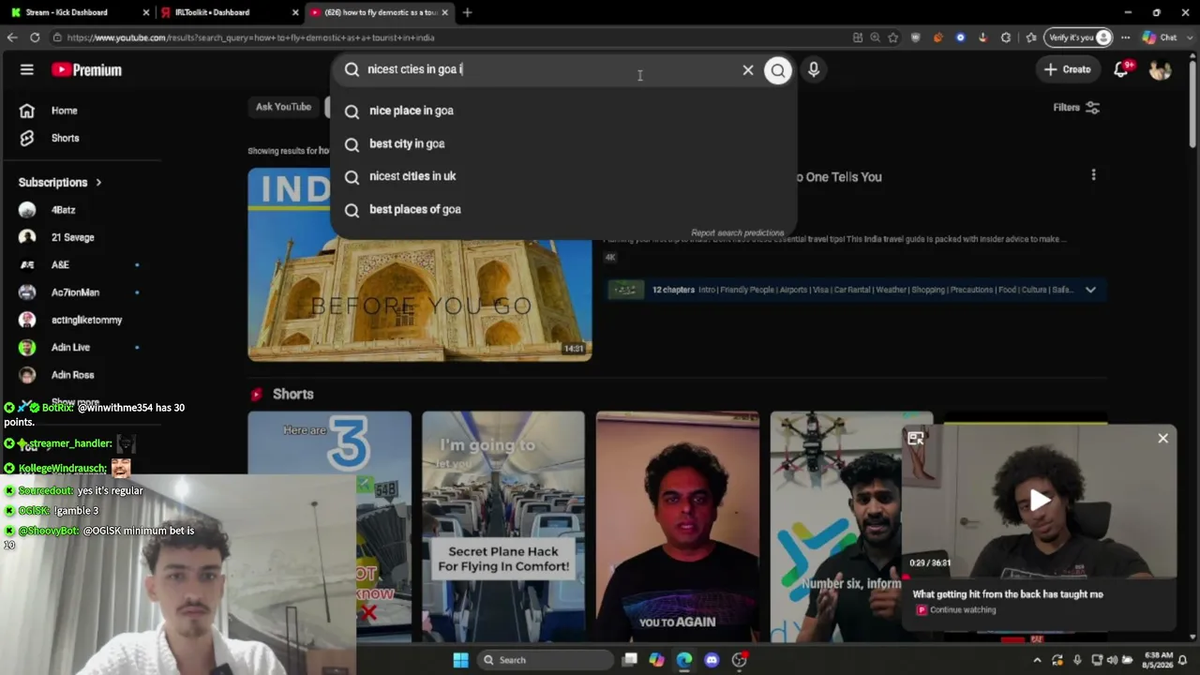Open browser Settings and more menu

(1125, 37)
